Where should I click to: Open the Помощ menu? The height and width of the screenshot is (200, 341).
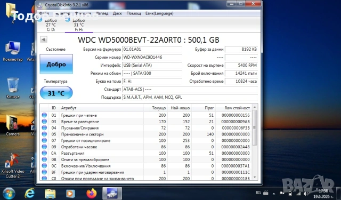tap(134, 13)
